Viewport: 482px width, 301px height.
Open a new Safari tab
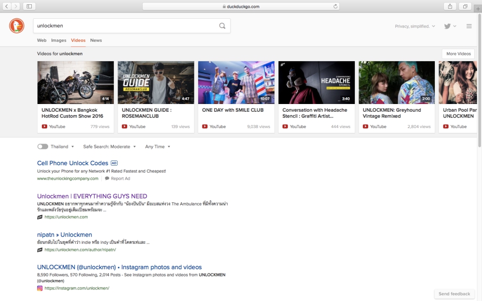tap(478, 9)
